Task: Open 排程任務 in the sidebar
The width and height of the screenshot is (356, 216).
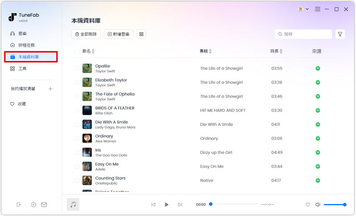Action: tap(23, 45)
